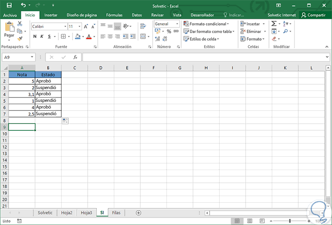The height and width of the screenshot is (225, 332).
Task: Open Find and Select magnifier
Action: [x=286, y=31]
